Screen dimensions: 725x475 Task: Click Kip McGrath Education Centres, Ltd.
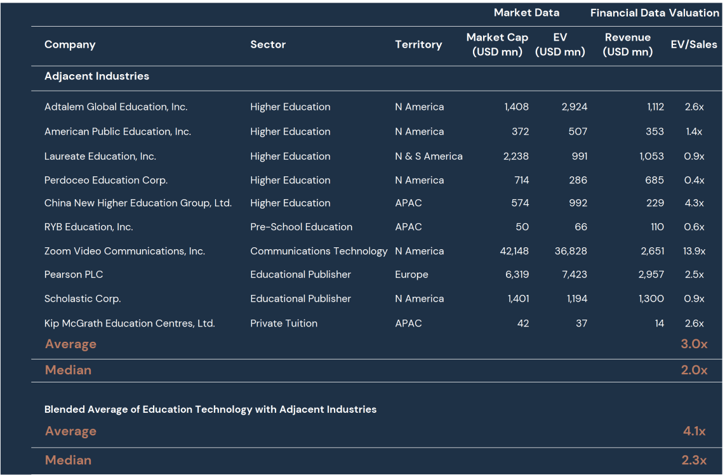(x=130, y=323)
